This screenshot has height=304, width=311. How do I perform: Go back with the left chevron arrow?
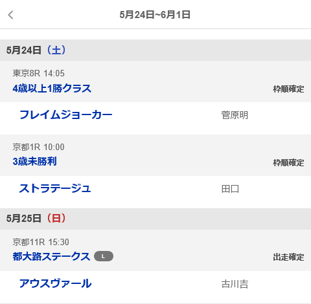(10, 15)
